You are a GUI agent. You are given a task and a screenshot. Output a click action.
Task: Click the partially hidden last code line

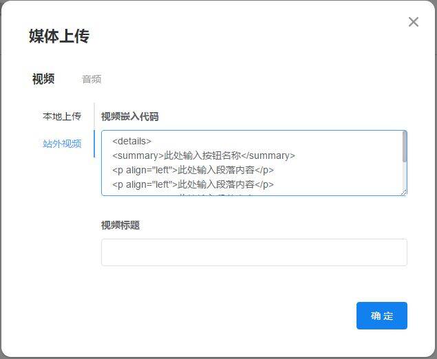point(206,193)
